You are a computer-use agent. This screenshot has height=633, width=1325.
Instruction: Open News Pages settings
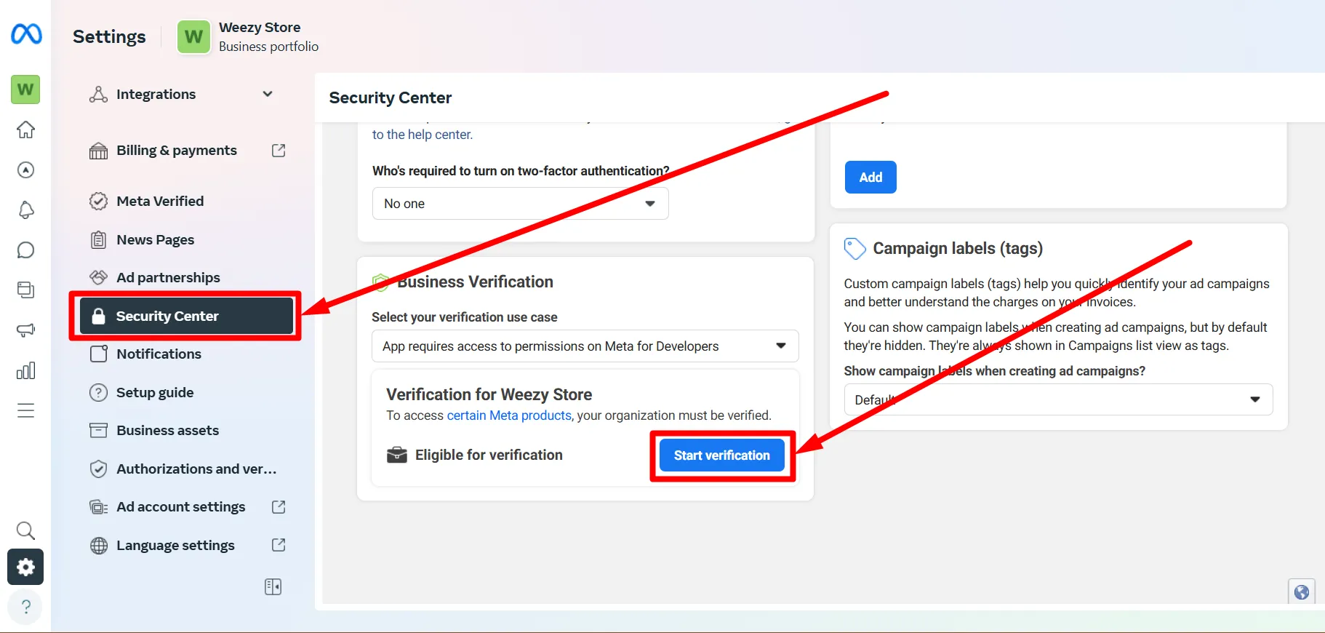[156, 240]
